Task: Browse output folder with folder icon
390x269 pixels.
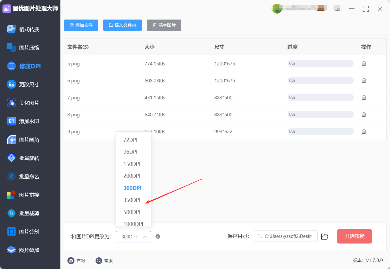Action: tap(324, 236)
